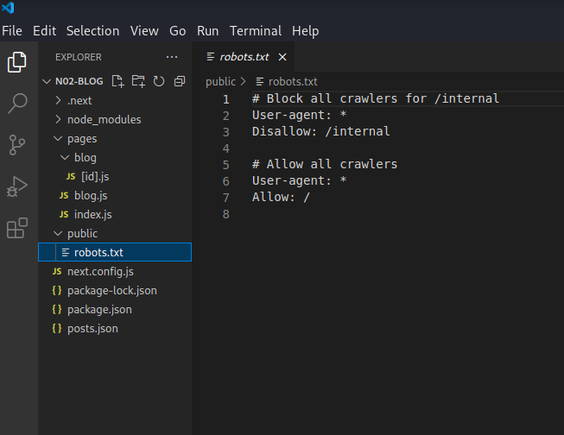Collapse the public folder
564x435 pixels.
click(82, 233)
